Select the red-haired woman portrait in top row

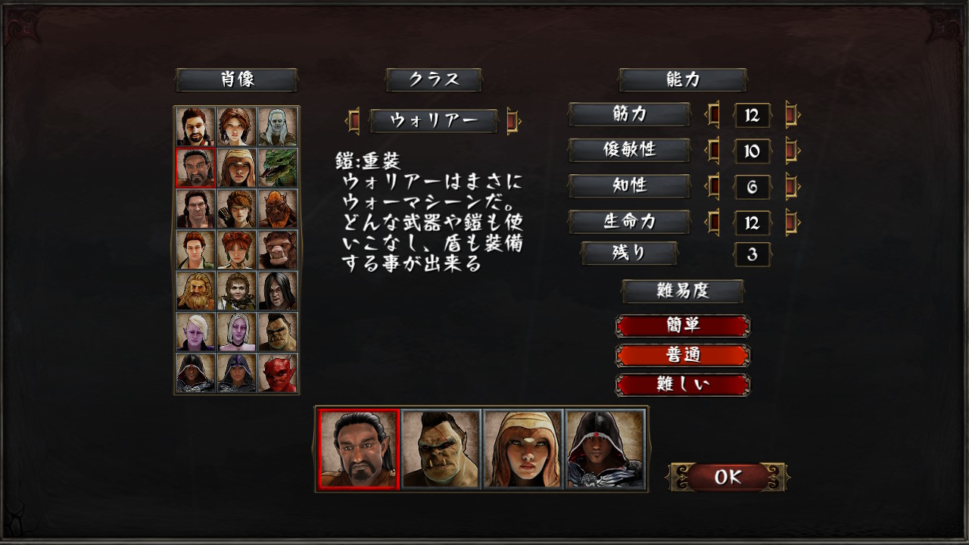point(236,126)
